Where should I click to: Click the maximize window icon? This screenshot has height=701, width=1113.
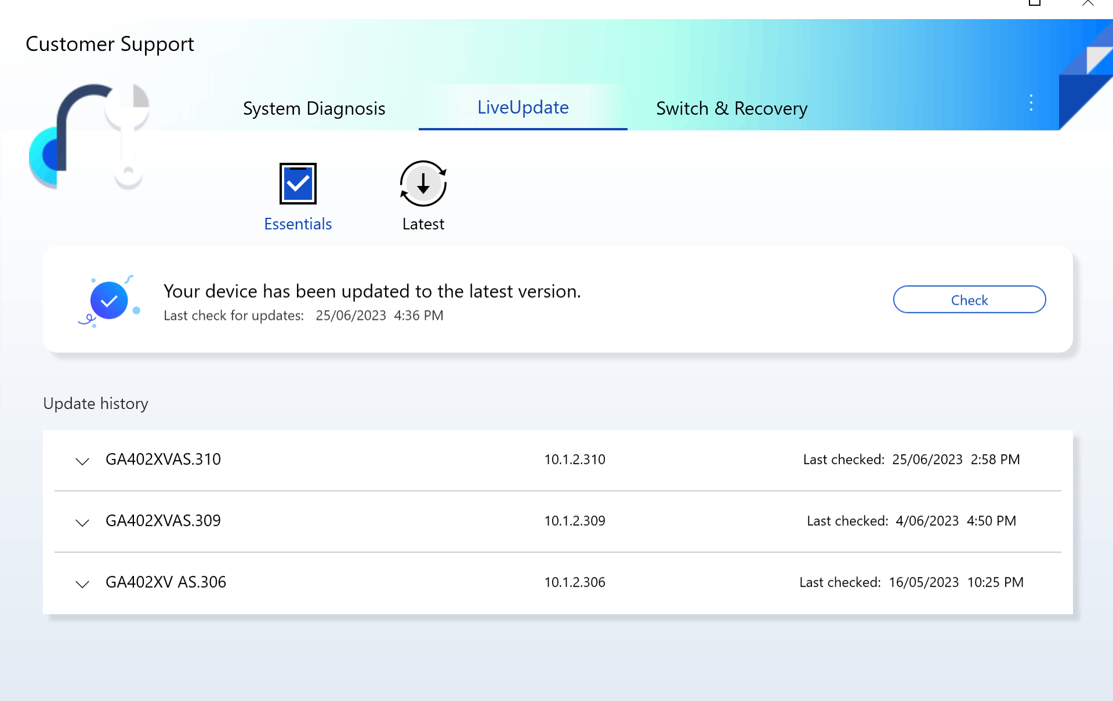pos(1035,3)
